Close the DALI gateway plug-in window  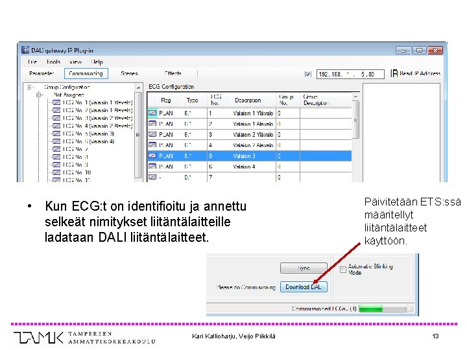click(x=435, y=51)
